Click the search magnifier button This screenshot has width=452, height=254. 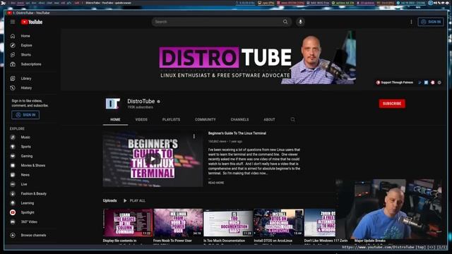click(285, 22)
